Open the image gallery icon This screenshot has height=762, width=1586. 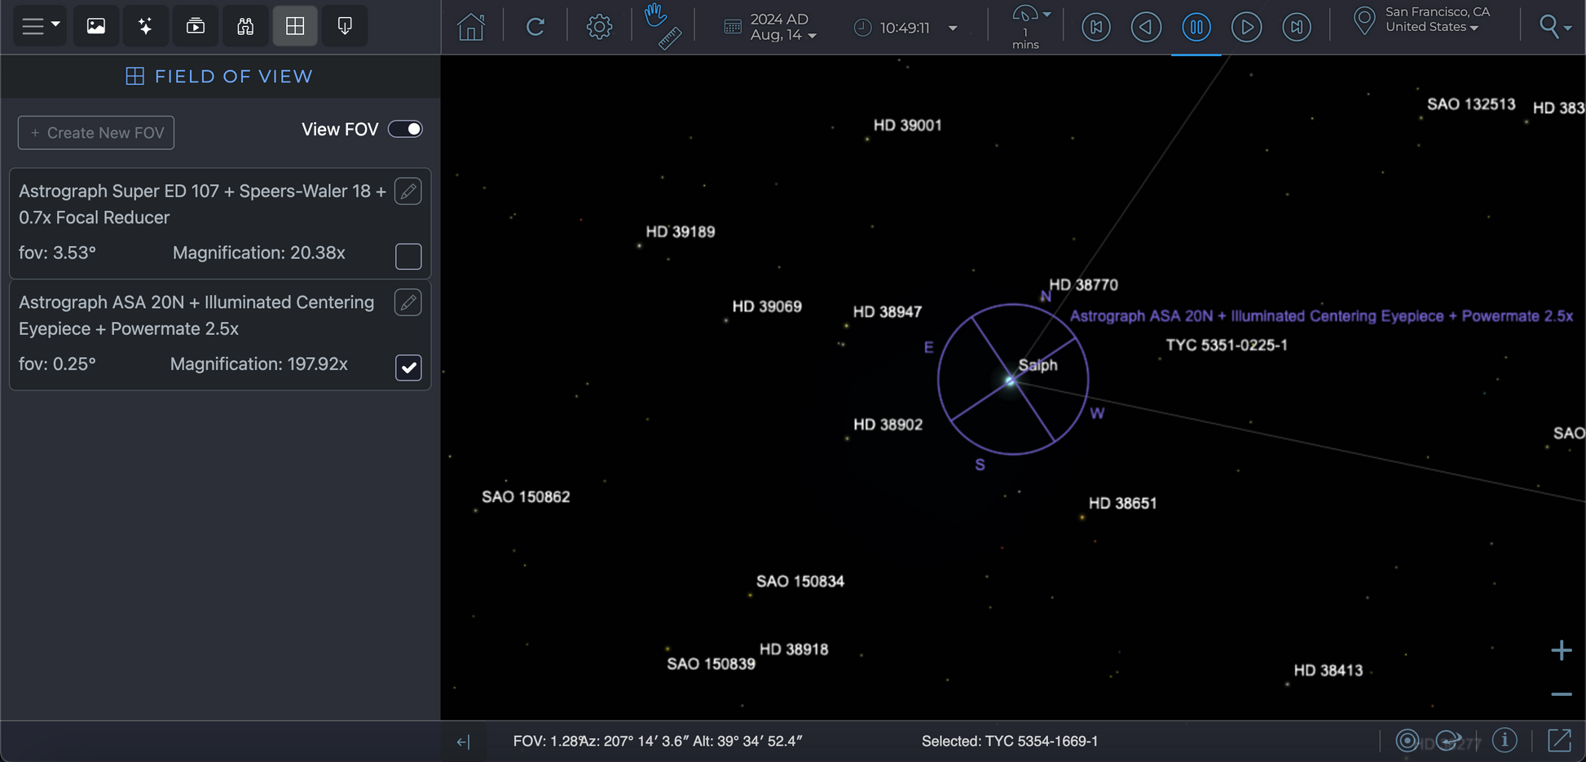(96, 26)
